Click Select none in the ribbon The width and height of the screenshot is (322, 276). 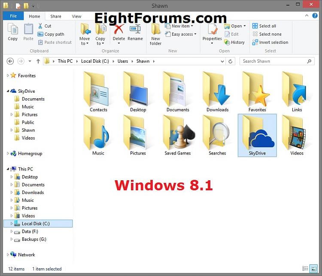267,34
